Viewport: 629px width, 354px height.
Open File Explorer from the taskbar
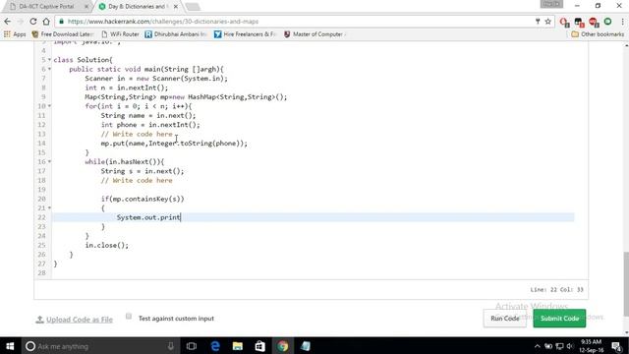click(x=238, y=346)
